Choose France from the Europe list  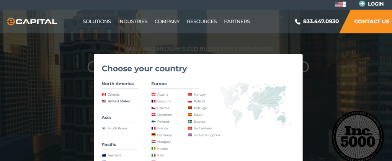click(x=162, y=128)
